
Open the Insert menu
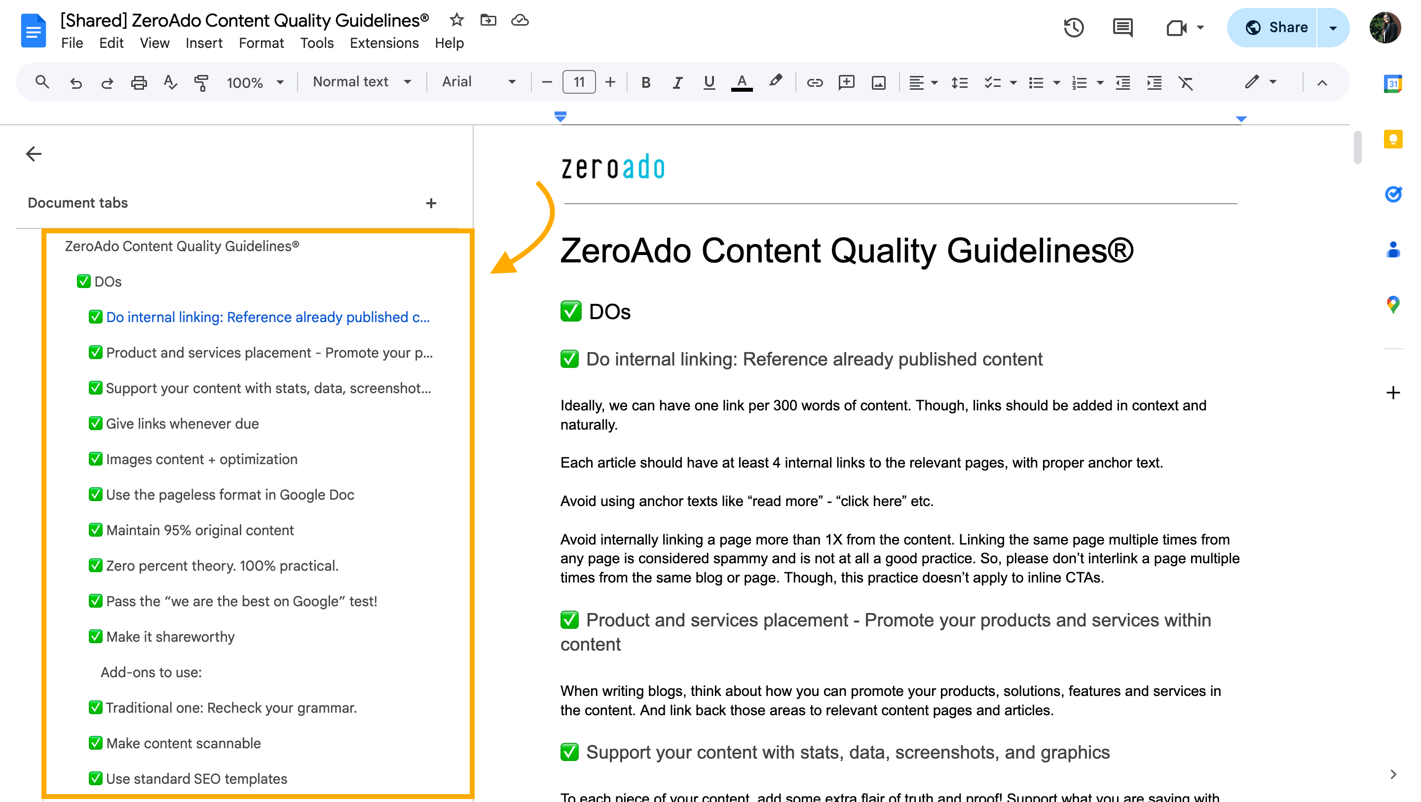[x=204, y=43]
